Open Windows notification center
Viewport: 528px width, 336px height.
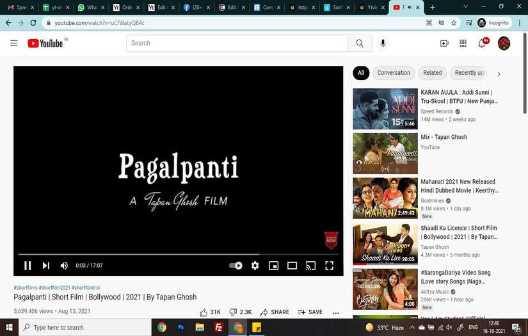point(516,328)
